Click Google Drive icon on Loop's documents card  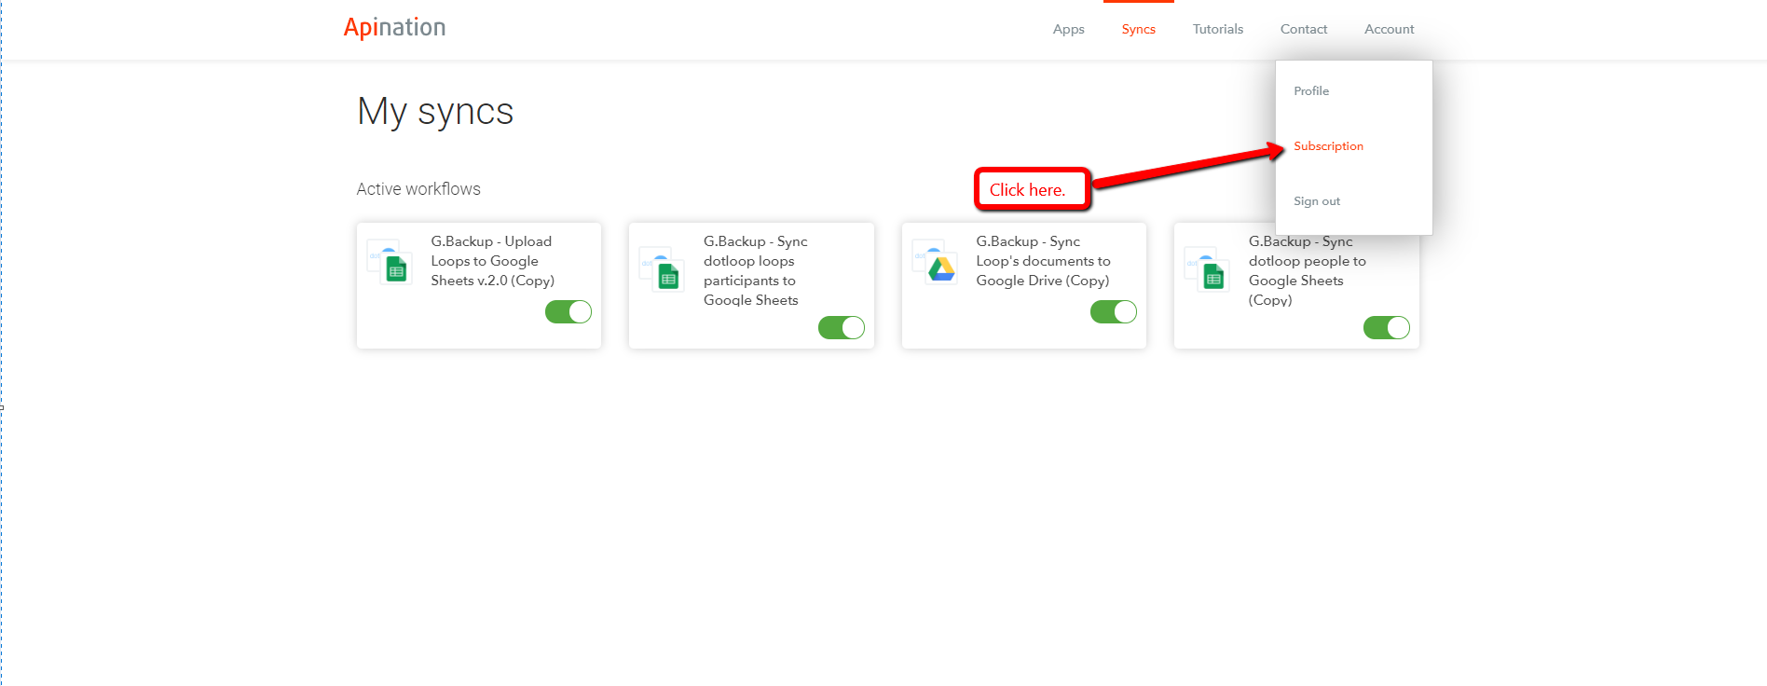941,269
